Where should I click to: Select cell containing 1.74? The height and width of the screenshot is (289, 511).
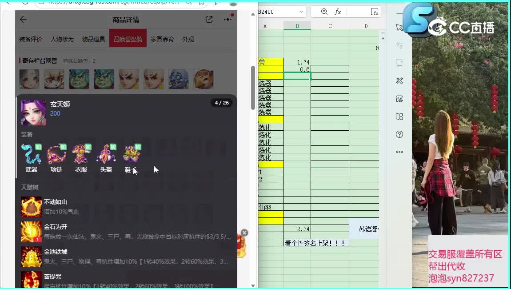tap(297, 62)
